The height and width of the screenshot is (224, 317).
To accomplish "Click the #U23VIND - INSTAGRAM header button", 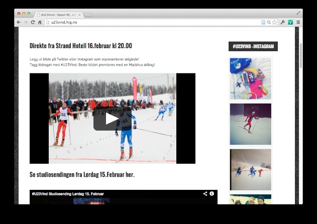I will (x=253, y=46).
